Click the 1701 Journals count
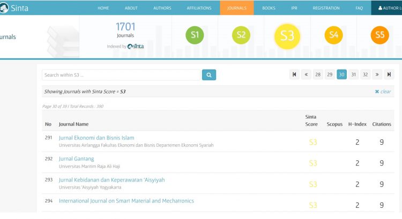 (125, 30)
